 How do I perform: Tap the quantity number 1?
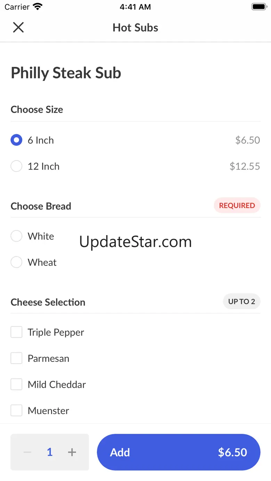point(50,452)
